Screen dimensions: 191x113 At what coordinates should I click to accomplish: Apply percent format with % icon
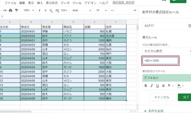45,10
